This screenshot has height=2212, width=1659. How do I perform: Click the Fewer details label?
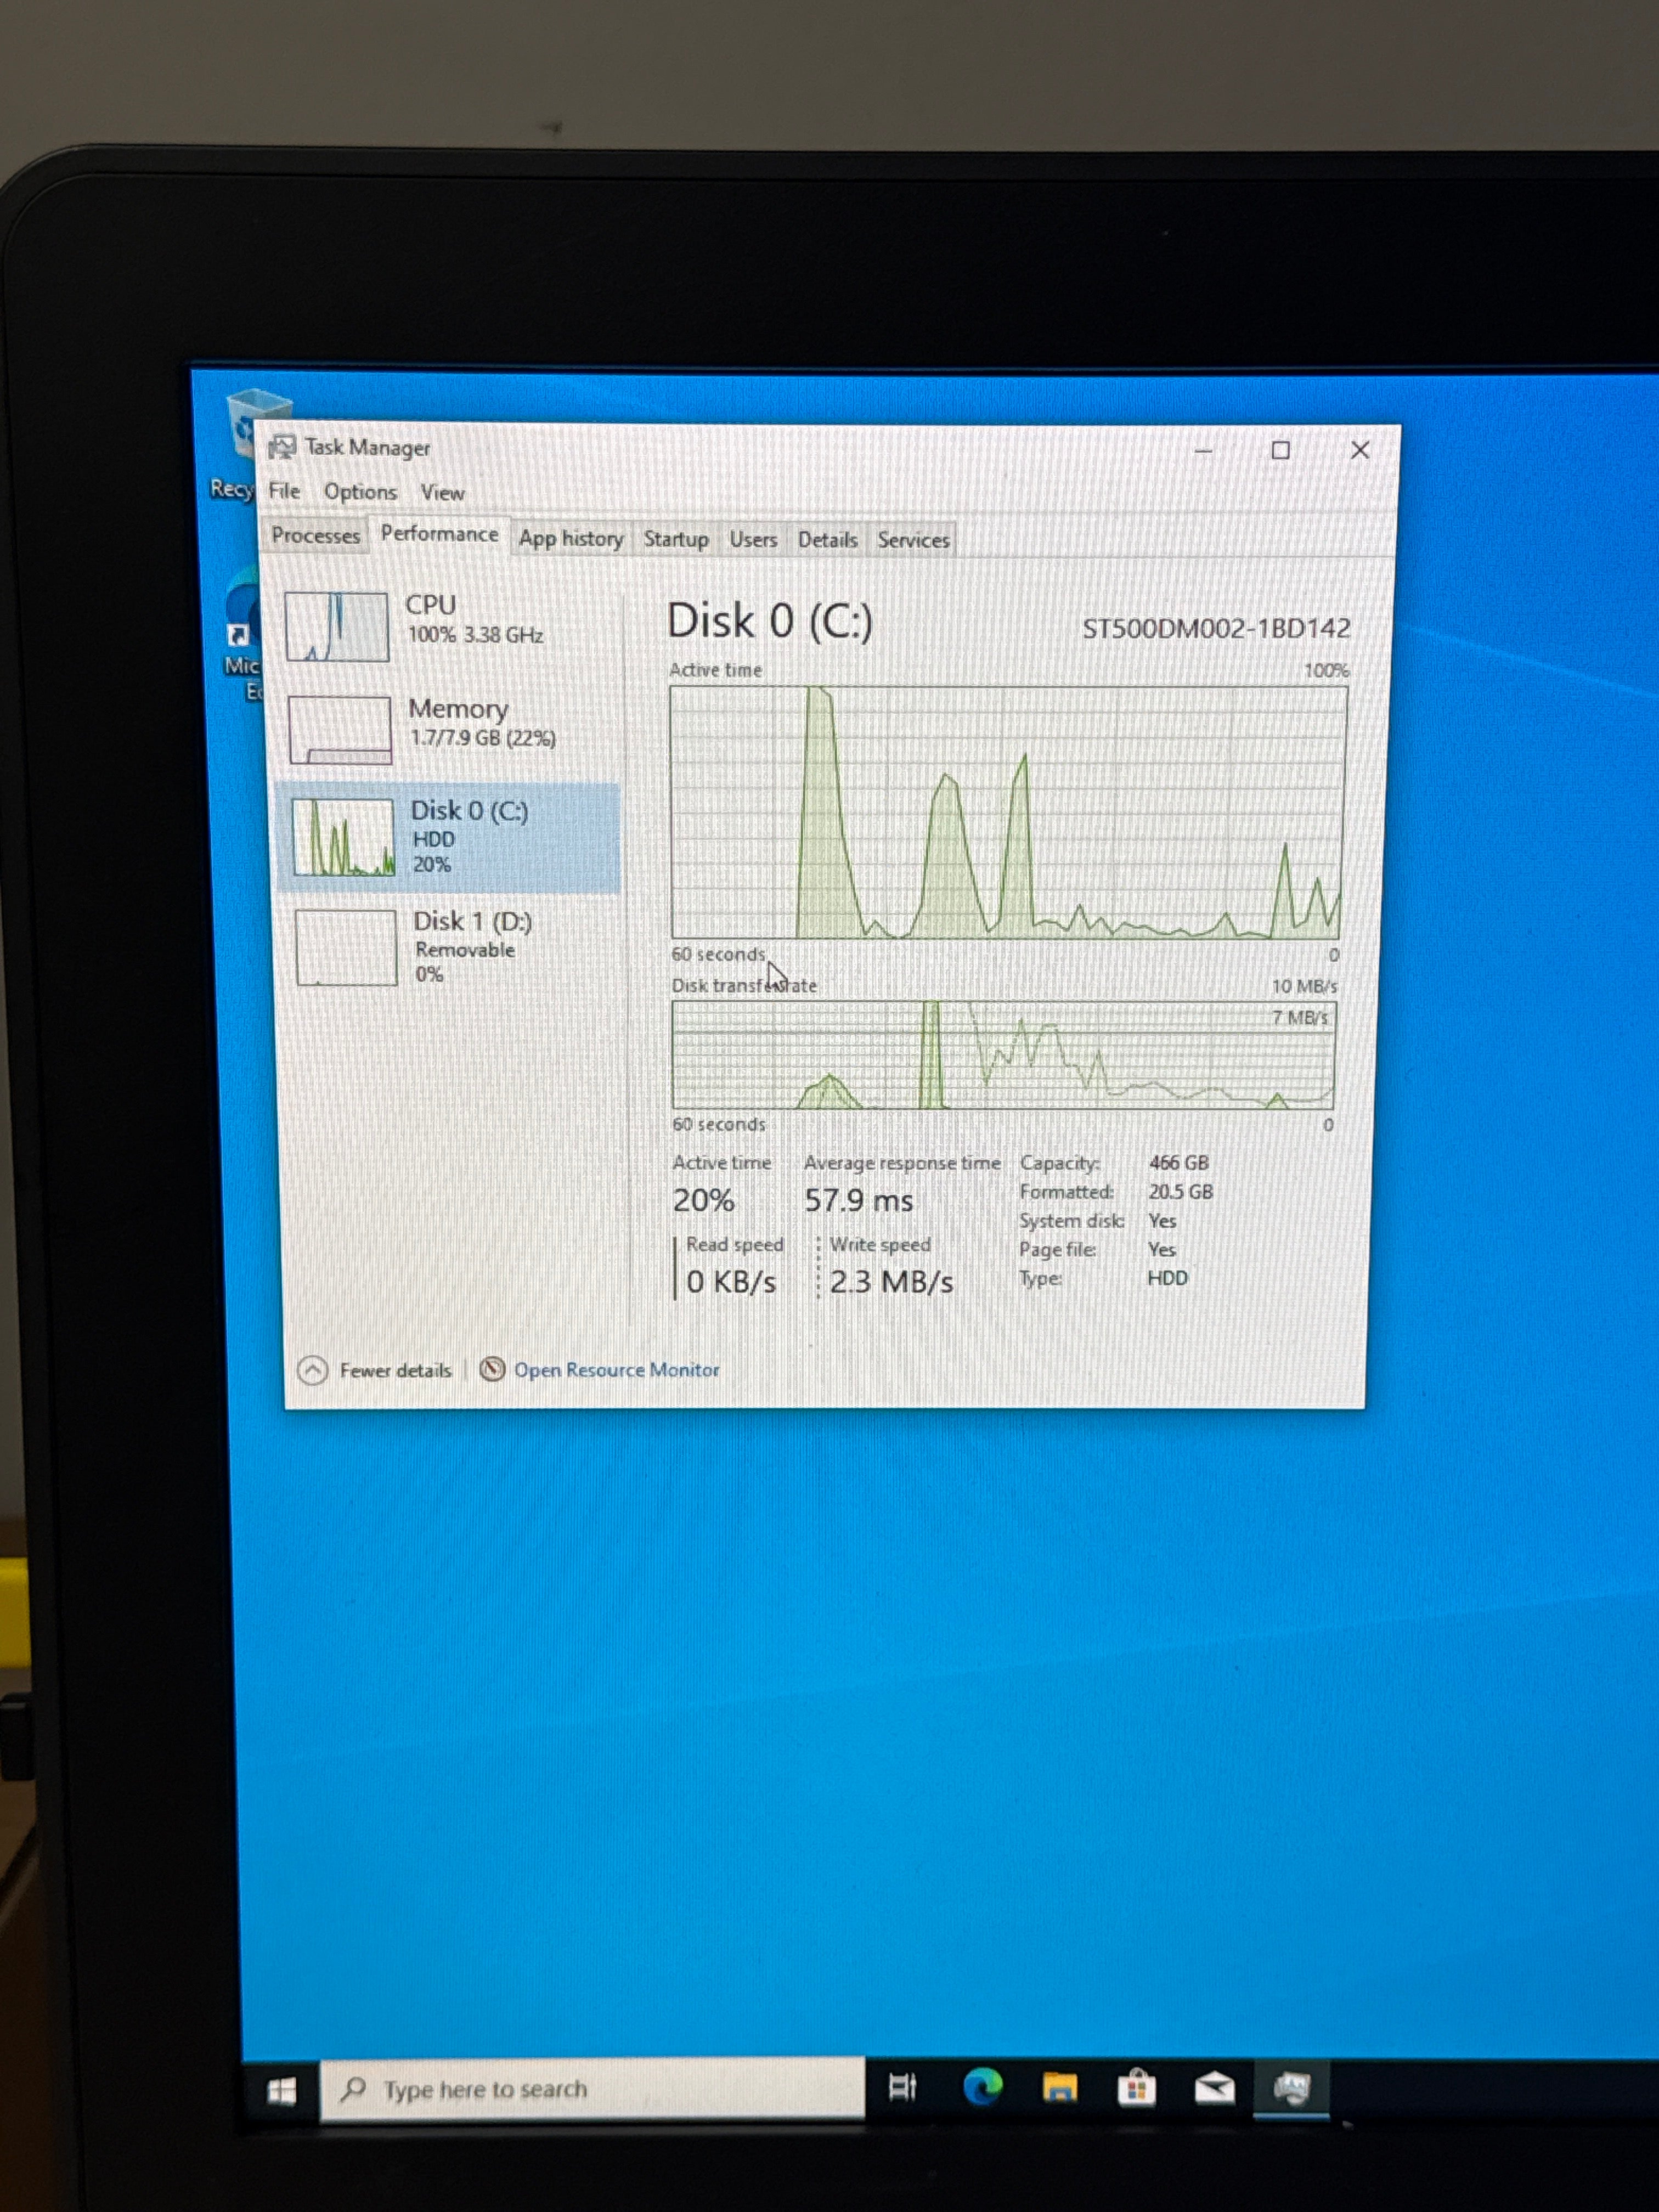395,1370
